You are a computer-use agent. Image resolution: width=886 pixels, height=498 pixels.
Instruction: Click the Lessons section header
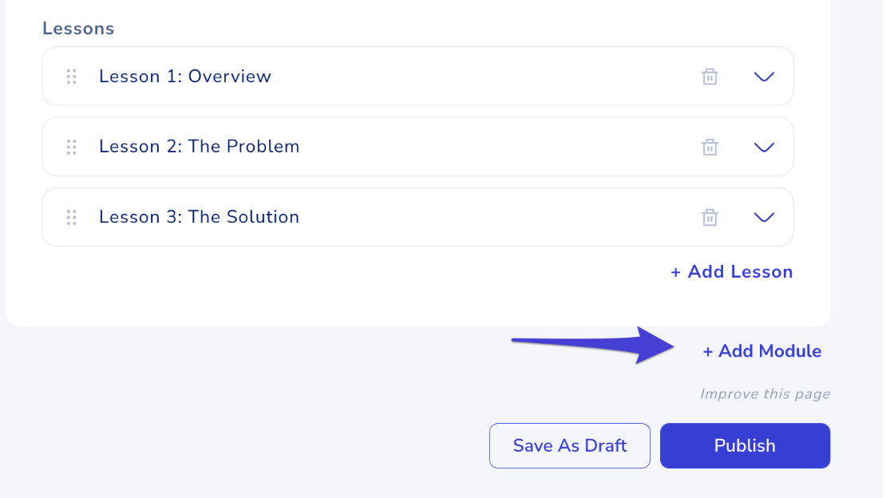pos(77,28)
